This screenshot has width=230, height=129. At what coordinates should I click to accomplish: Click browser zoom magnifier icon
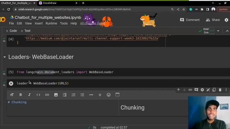(172, 9)
